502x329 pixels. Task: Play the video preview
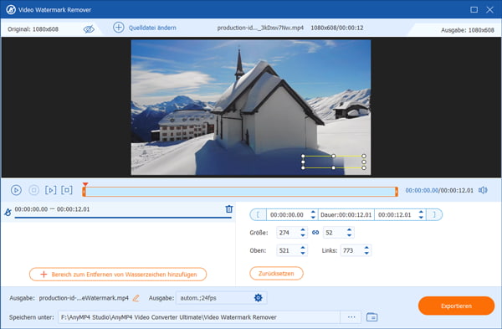(16, 190)
